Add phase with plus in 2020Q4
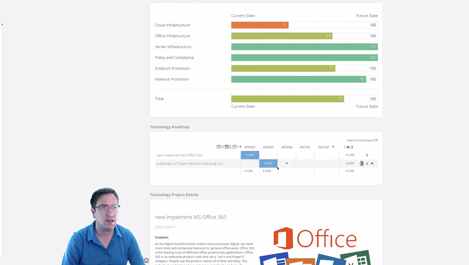Screen dimensions: 469x265 287,163
